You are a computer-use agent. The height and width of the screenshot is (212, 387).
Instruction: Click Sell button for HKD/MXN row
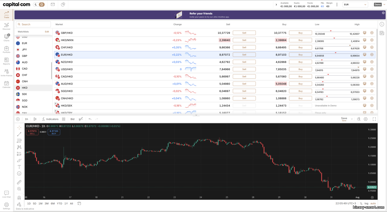click(x=244, y=40)
